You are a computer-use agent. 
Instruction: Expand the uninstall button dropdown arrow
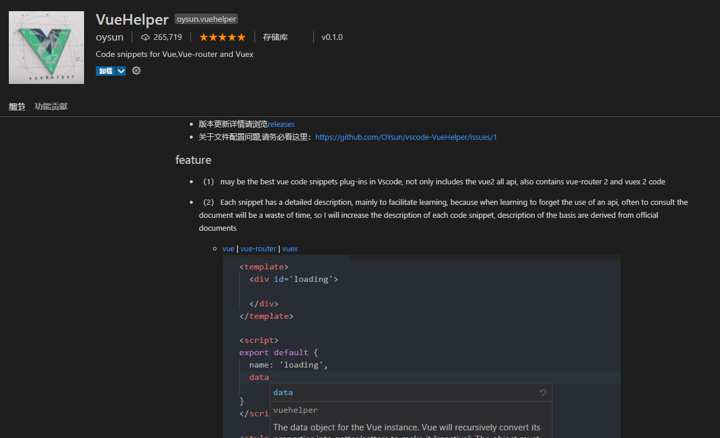tap(121, 71)
